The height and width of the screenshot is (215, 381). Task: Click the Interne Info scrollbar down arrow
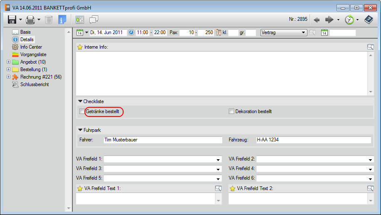(371, 92)
